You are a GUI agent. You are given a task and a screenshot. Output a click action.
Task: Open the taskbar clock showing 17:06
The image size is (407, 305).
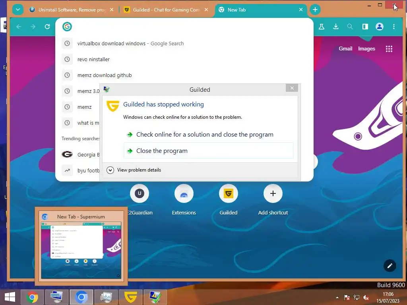[388, 297]
